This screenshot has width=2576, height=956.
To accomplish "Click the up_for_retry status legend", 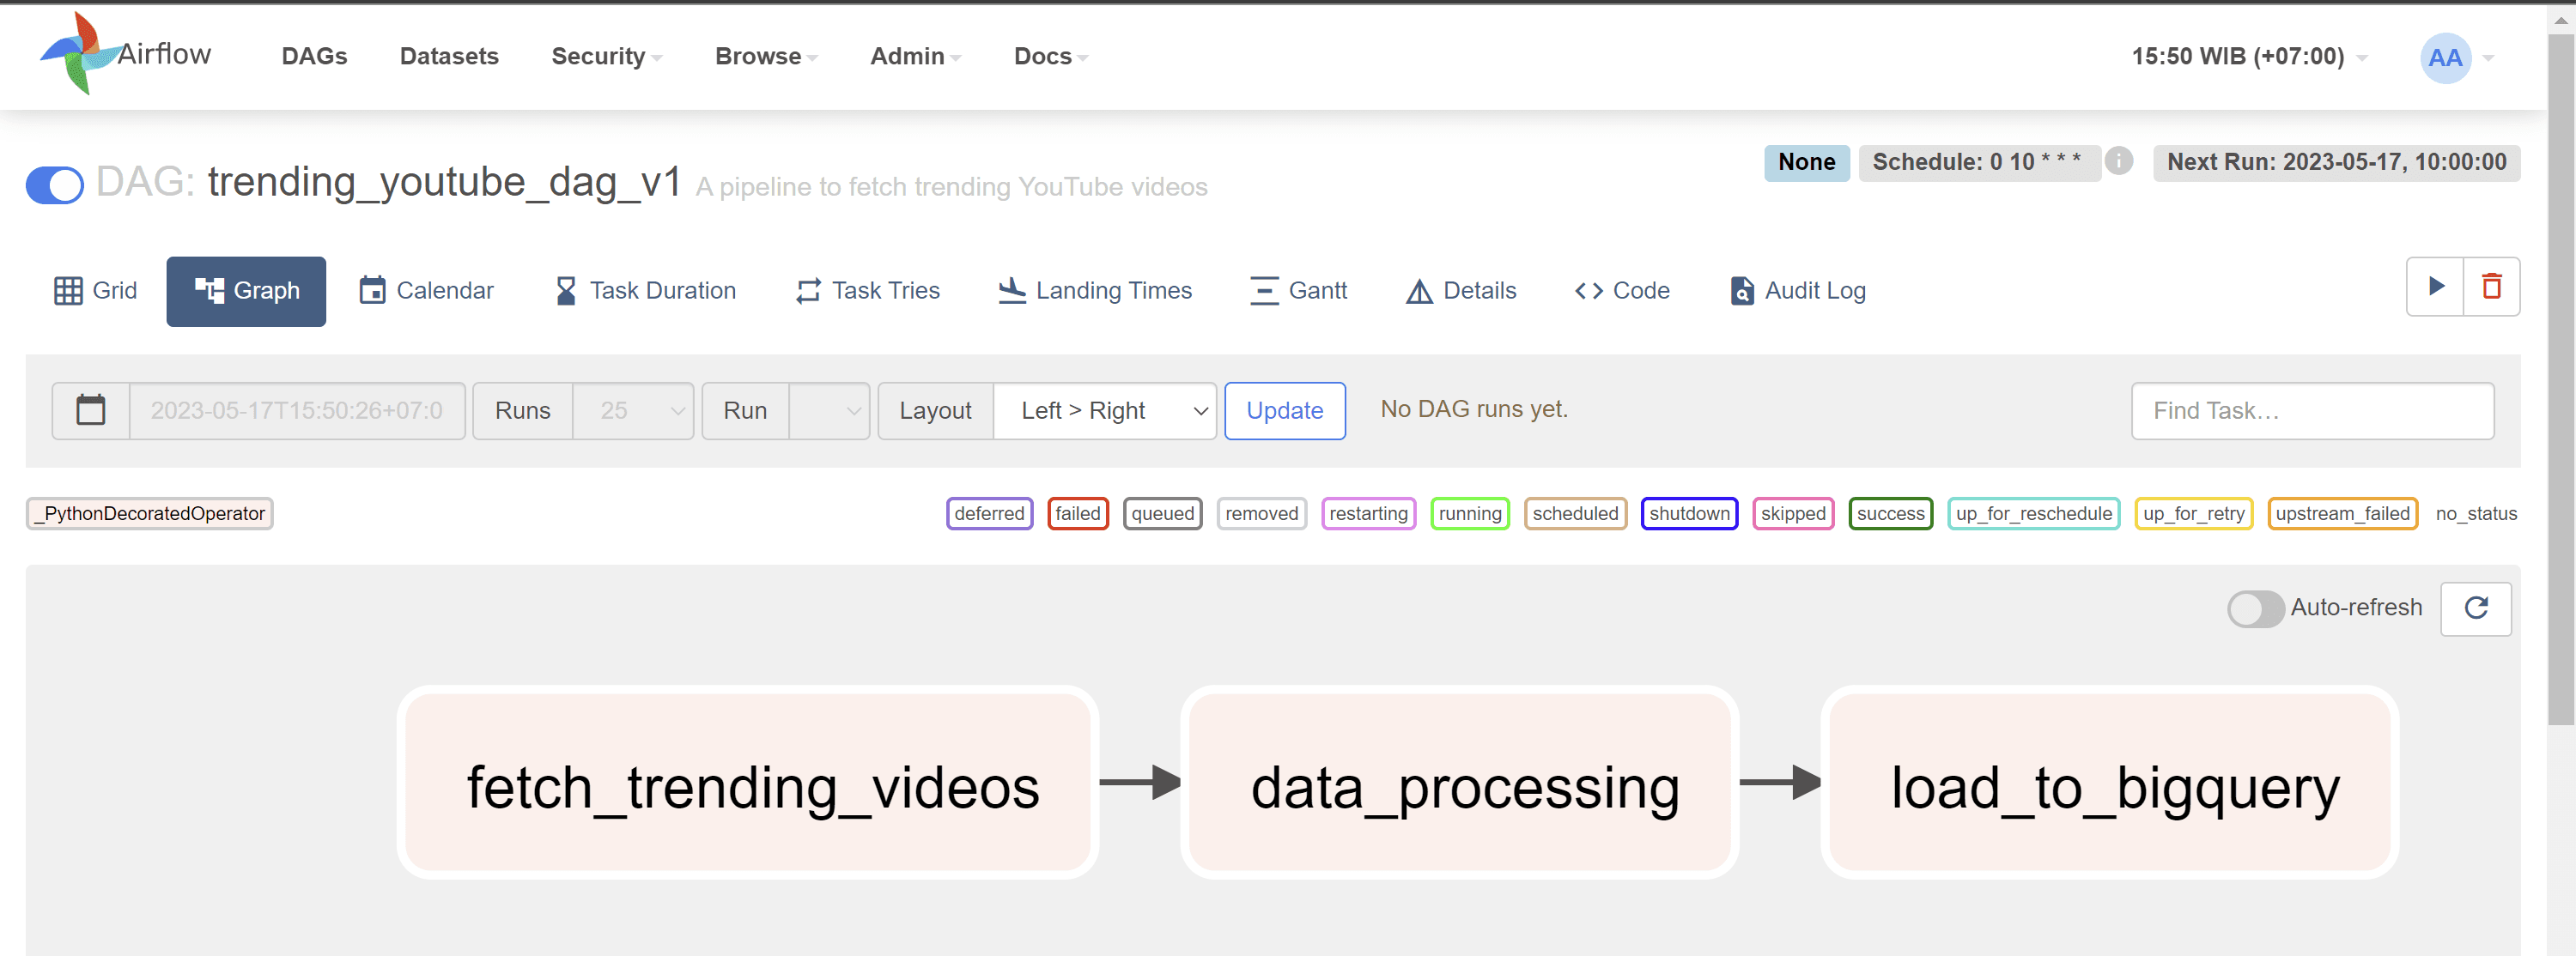I will click(x=2194, y=513).
